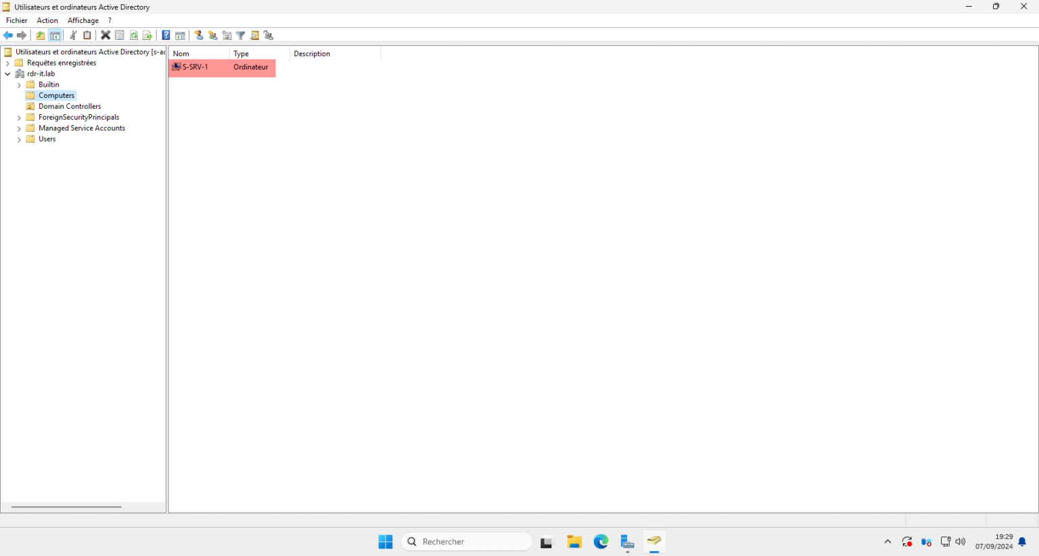Open the Affichage menu
The height and width of the screenshot is (556, 1039).
[83, 20]
